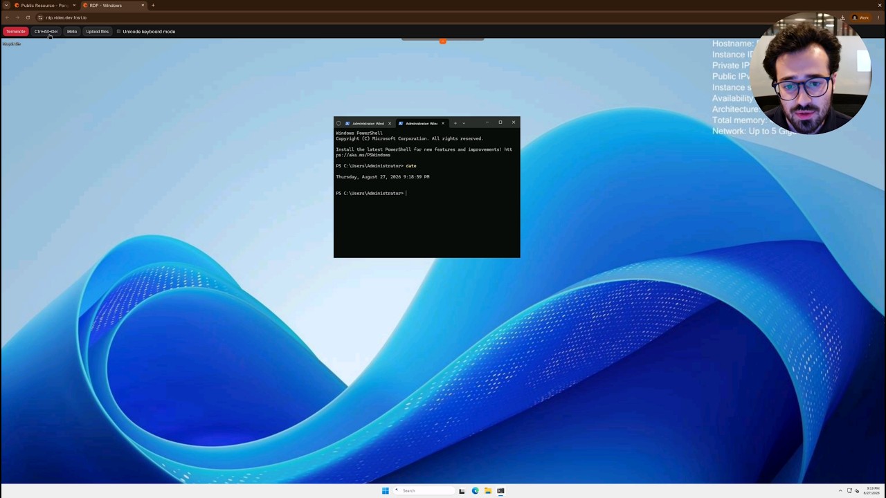Click the Terminal icon in the taskbar
886x498 pixels.
pyautogui.click(x=500, y=490)
